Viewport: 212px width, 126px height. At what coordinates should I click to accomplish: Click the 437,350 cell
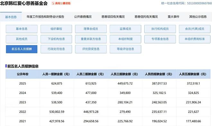pos(91,102)
